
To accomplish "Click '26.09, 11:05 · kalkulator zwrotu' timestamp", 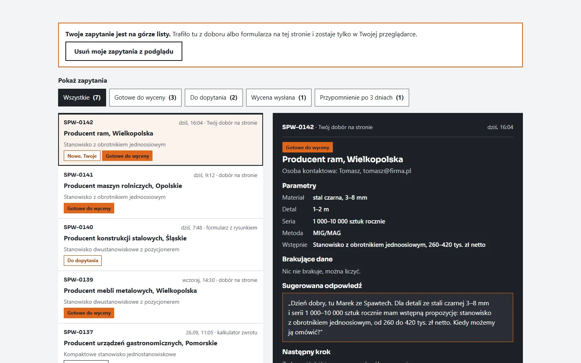I will click(x=222, y=332).
